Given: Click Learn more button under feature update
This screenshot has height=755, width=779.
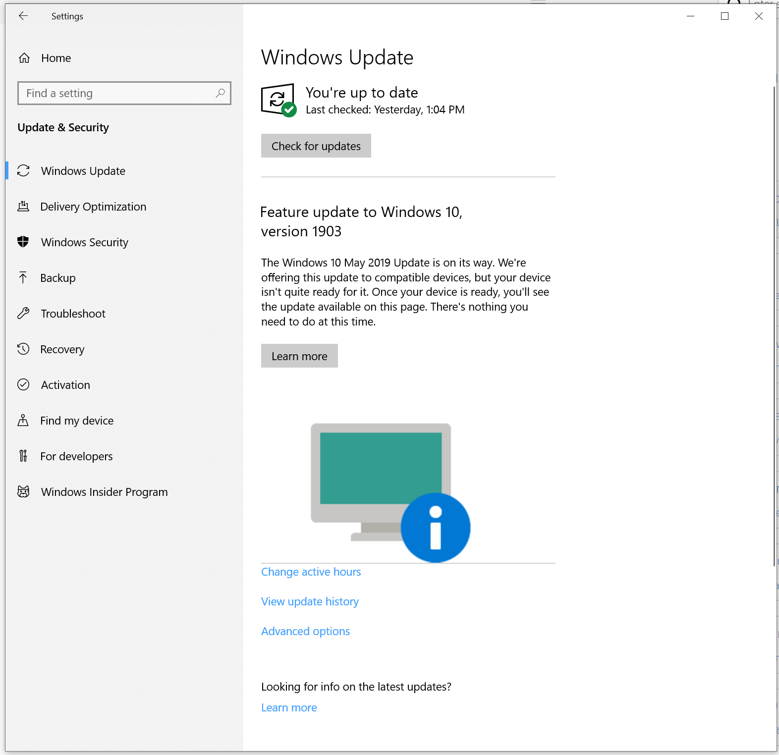Looking at the screenshot, I should point(299,356).
